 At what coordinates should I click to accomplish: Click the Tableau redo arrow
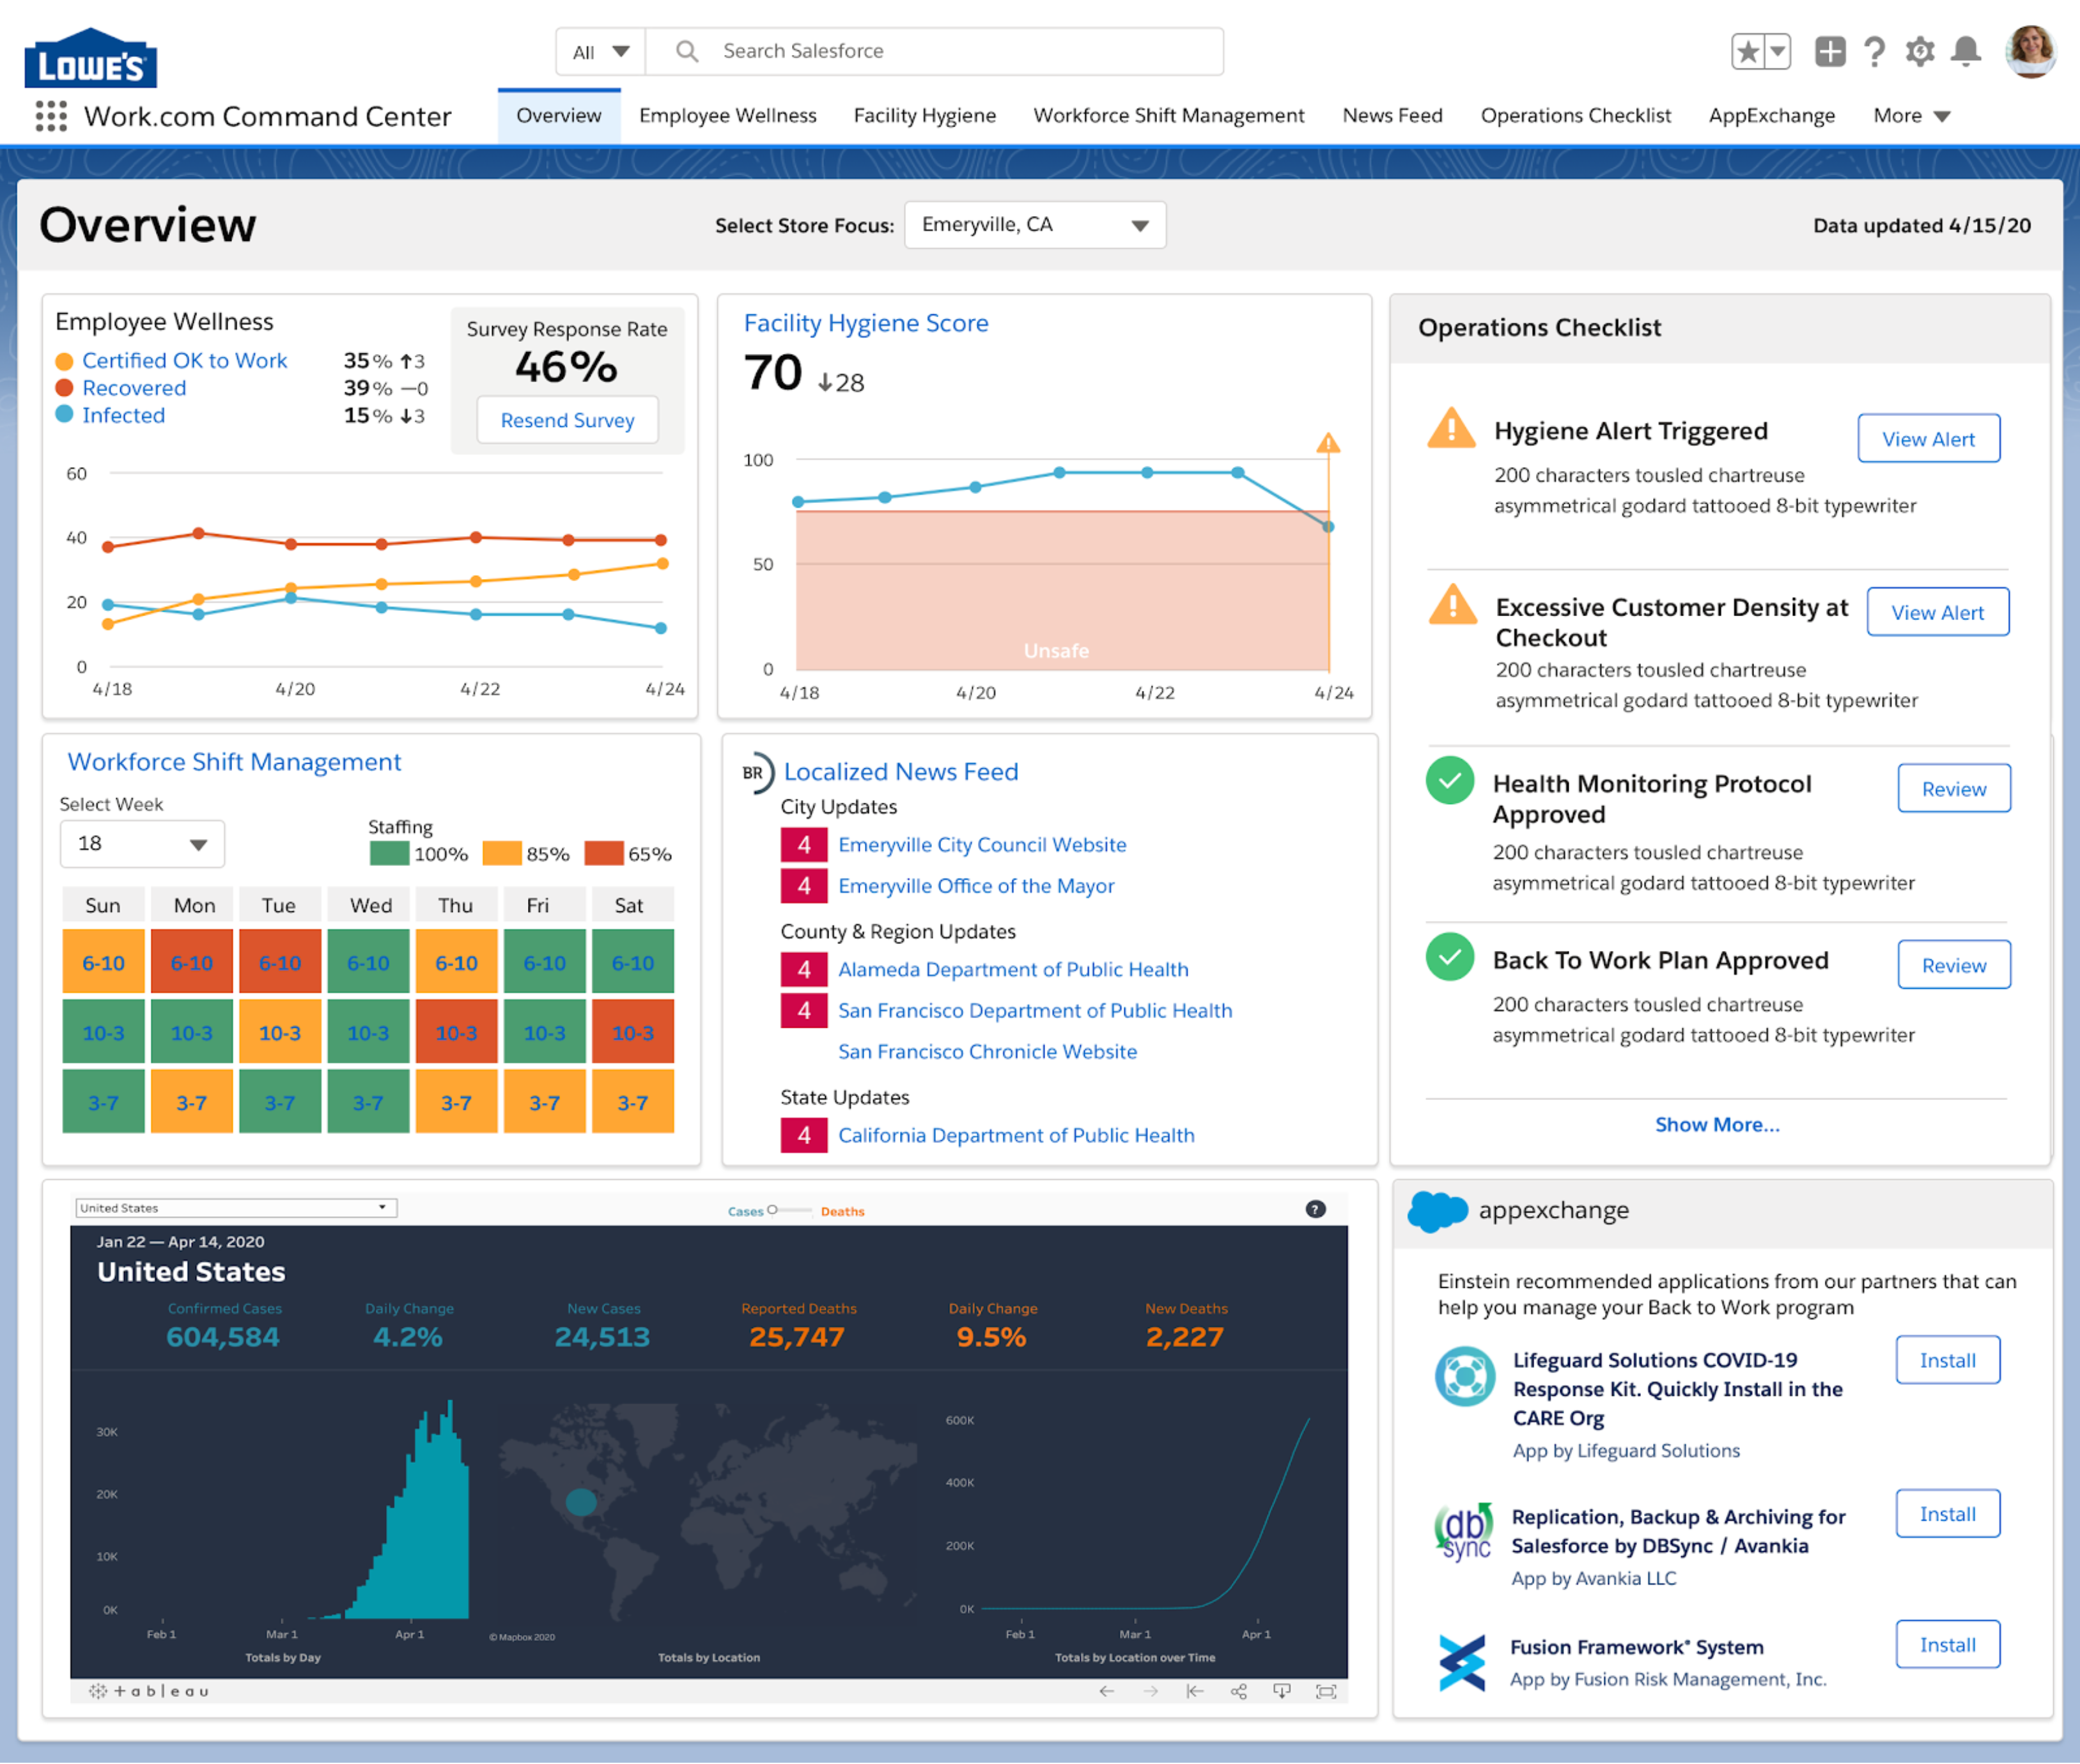(1151, 1691)
